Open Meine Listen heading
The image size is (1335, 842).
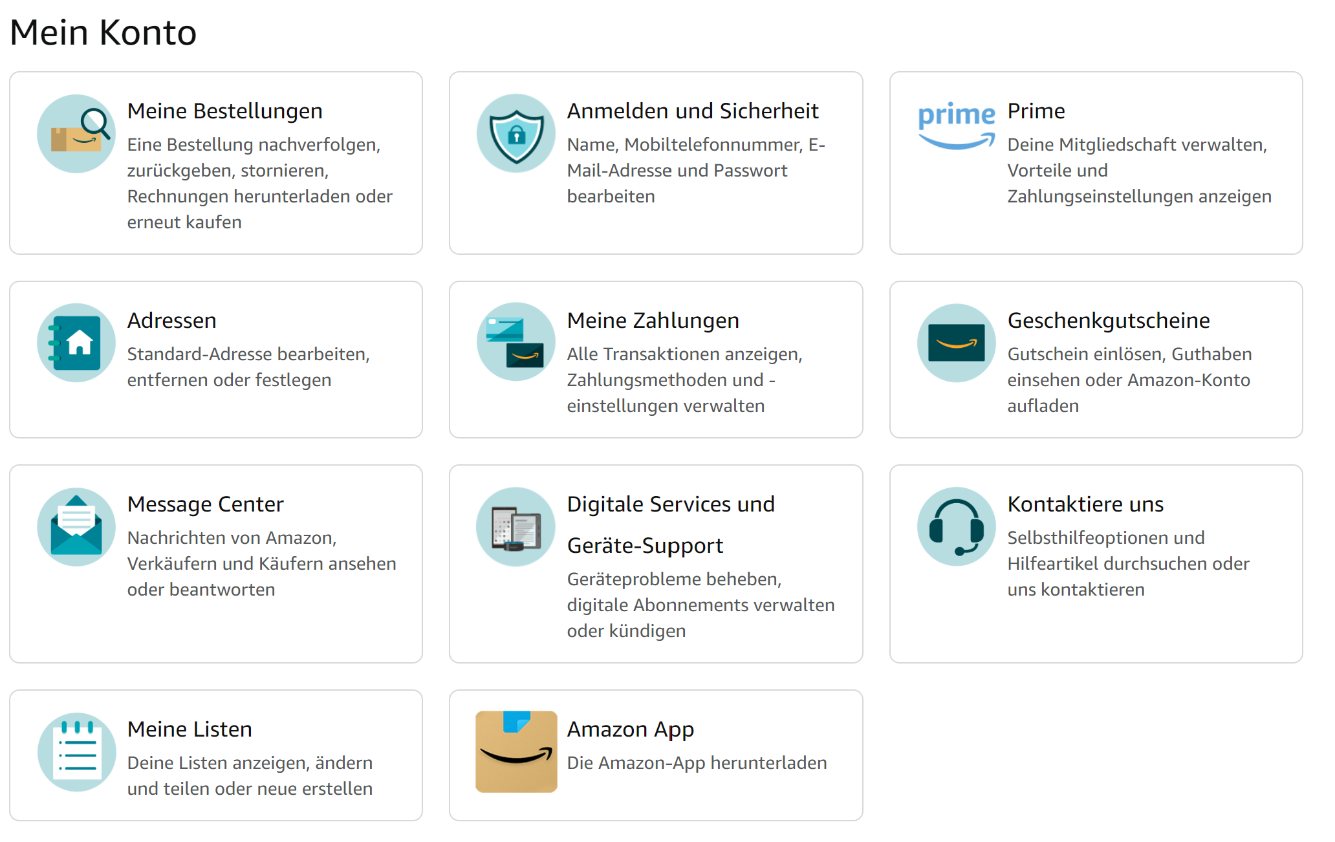click(190, 729)
